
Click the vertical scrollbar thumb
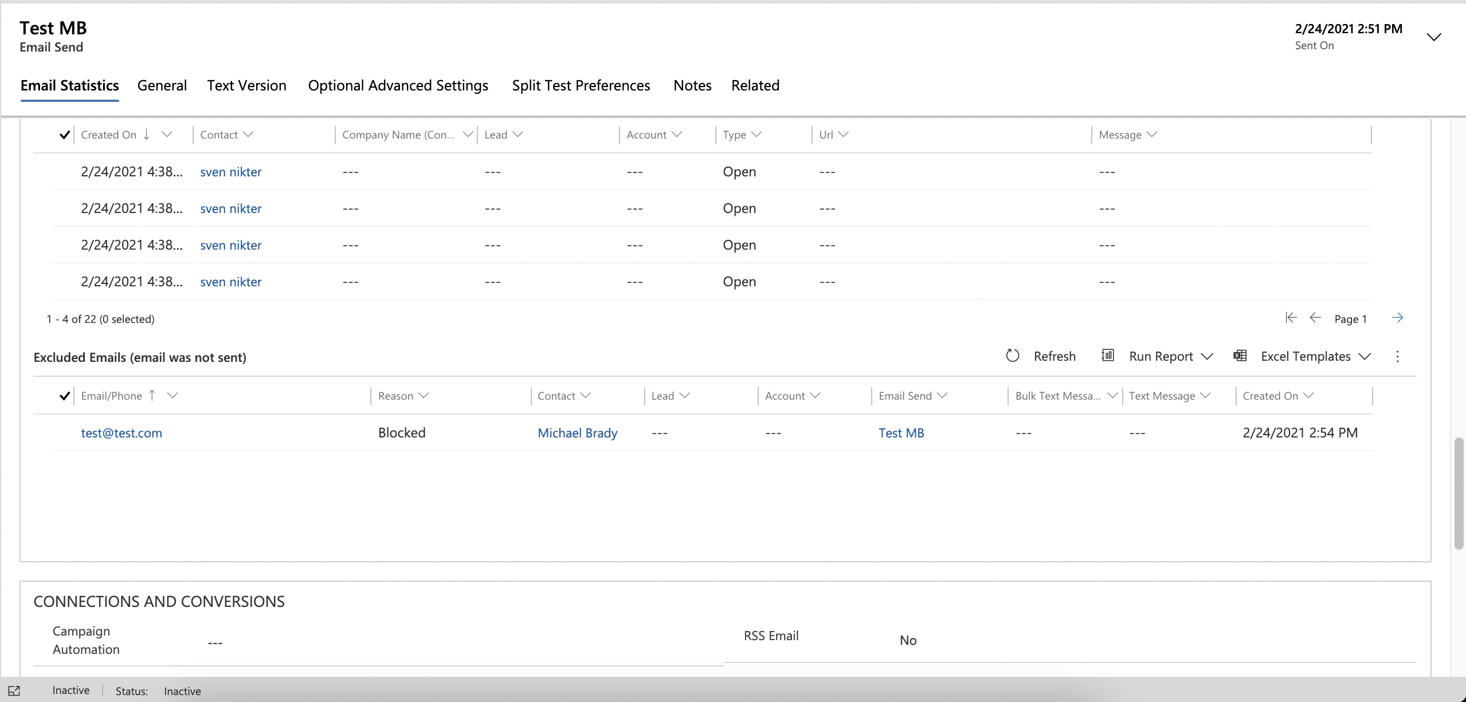pos(1459,494)
